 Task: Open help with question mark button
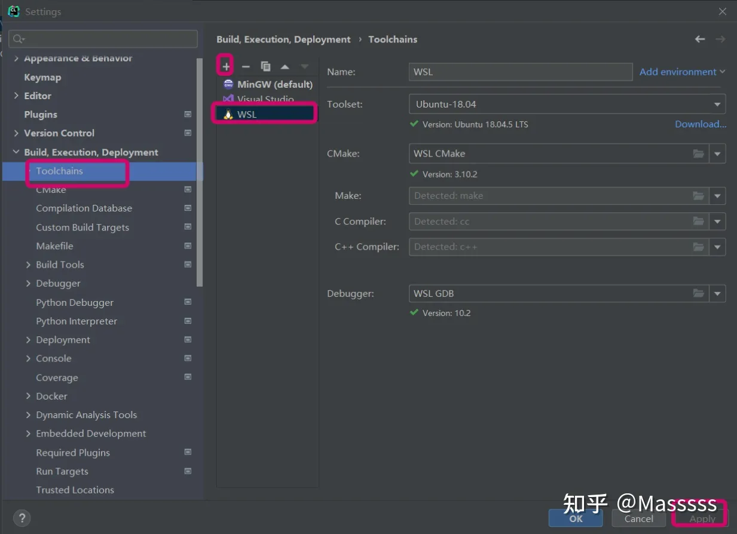coord(21,518)
